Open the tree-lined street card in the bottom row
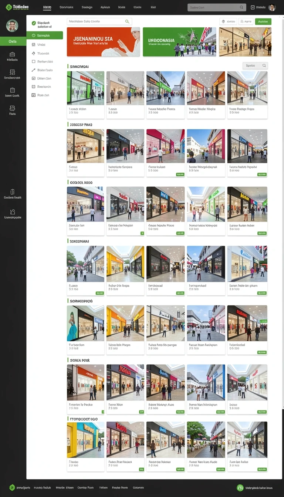Screen dimensions: 284x497 (206, 446)
